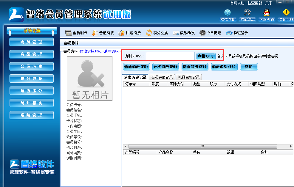Image resolution: width=294 pixels, height=187 pixels.
Task: Click the 查看帮助 help icon
Action: (x=227, y=15)
